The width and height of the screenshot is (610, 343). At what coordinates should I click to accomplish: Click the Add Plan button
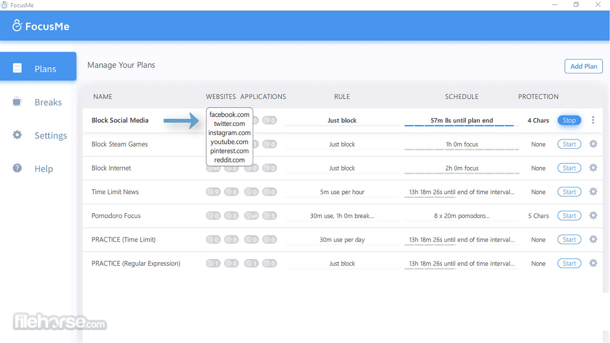click(584, 66)
